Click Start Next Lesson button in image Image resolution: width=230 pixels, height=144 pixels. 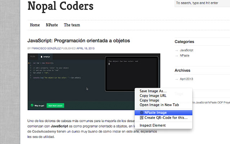[55, 105]
